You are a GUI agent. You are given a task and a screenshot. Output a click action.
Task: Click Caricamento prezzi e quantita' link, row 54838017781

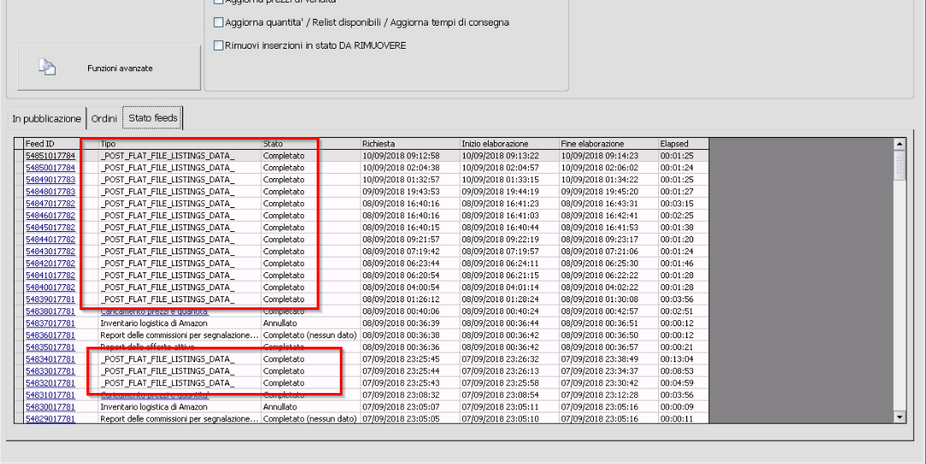(154, 312)
